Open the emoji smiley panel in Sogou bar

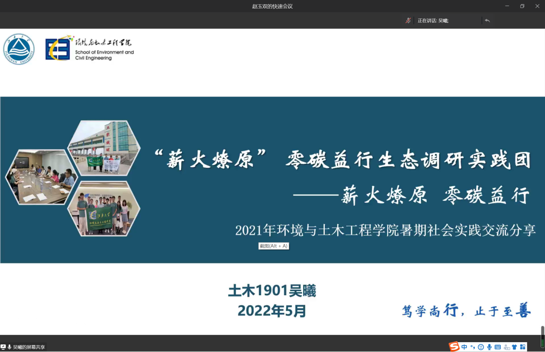click(481, 347)
